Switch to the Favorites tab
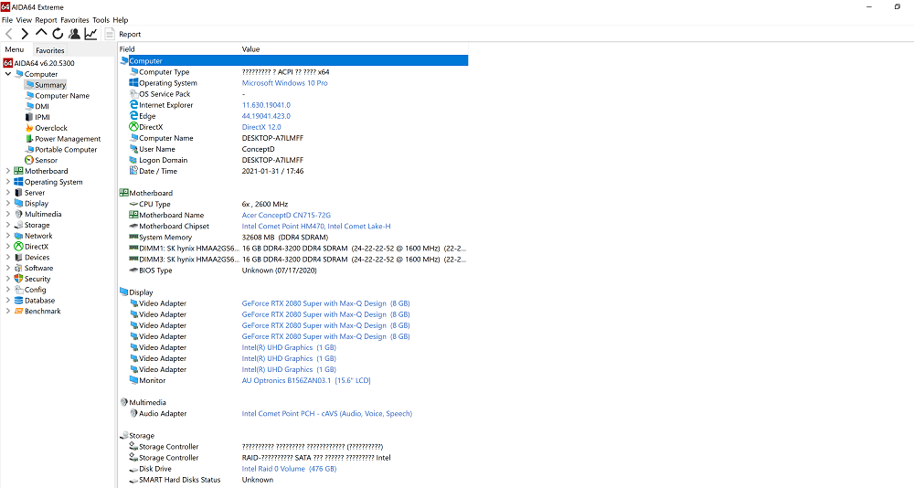 tap(50, 50)
